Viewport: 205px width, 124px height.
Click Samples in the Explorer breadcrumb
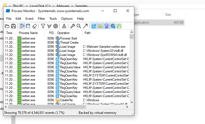click(81, 6)
